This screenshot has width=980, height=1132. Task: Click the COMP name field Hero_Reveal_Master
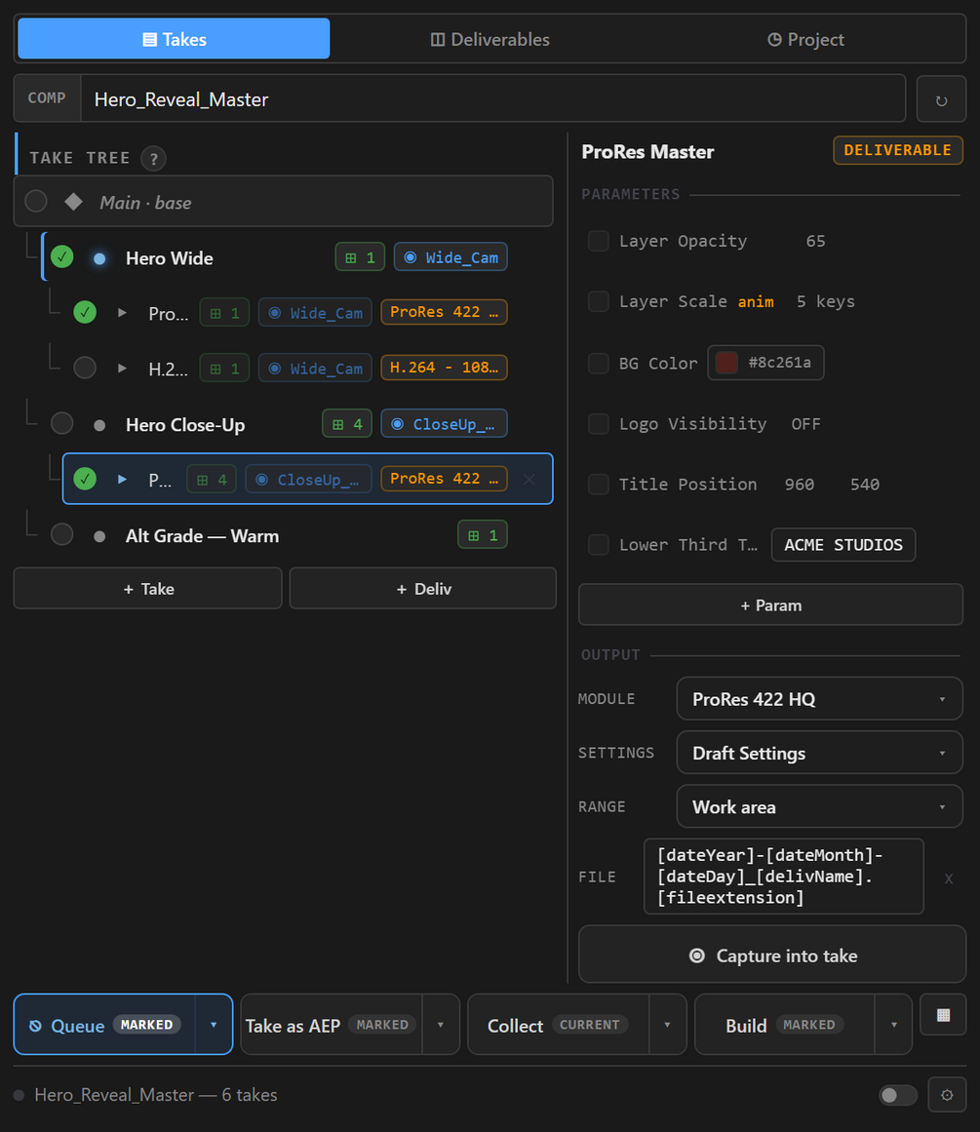point(493,98)
